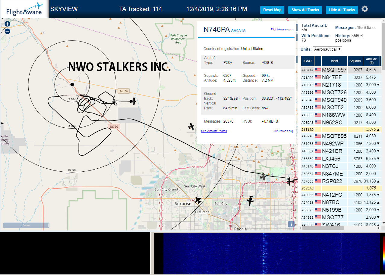Sort table by ICAO column header
The height and width of the screenshot is (275, 385).
[308, 61]
